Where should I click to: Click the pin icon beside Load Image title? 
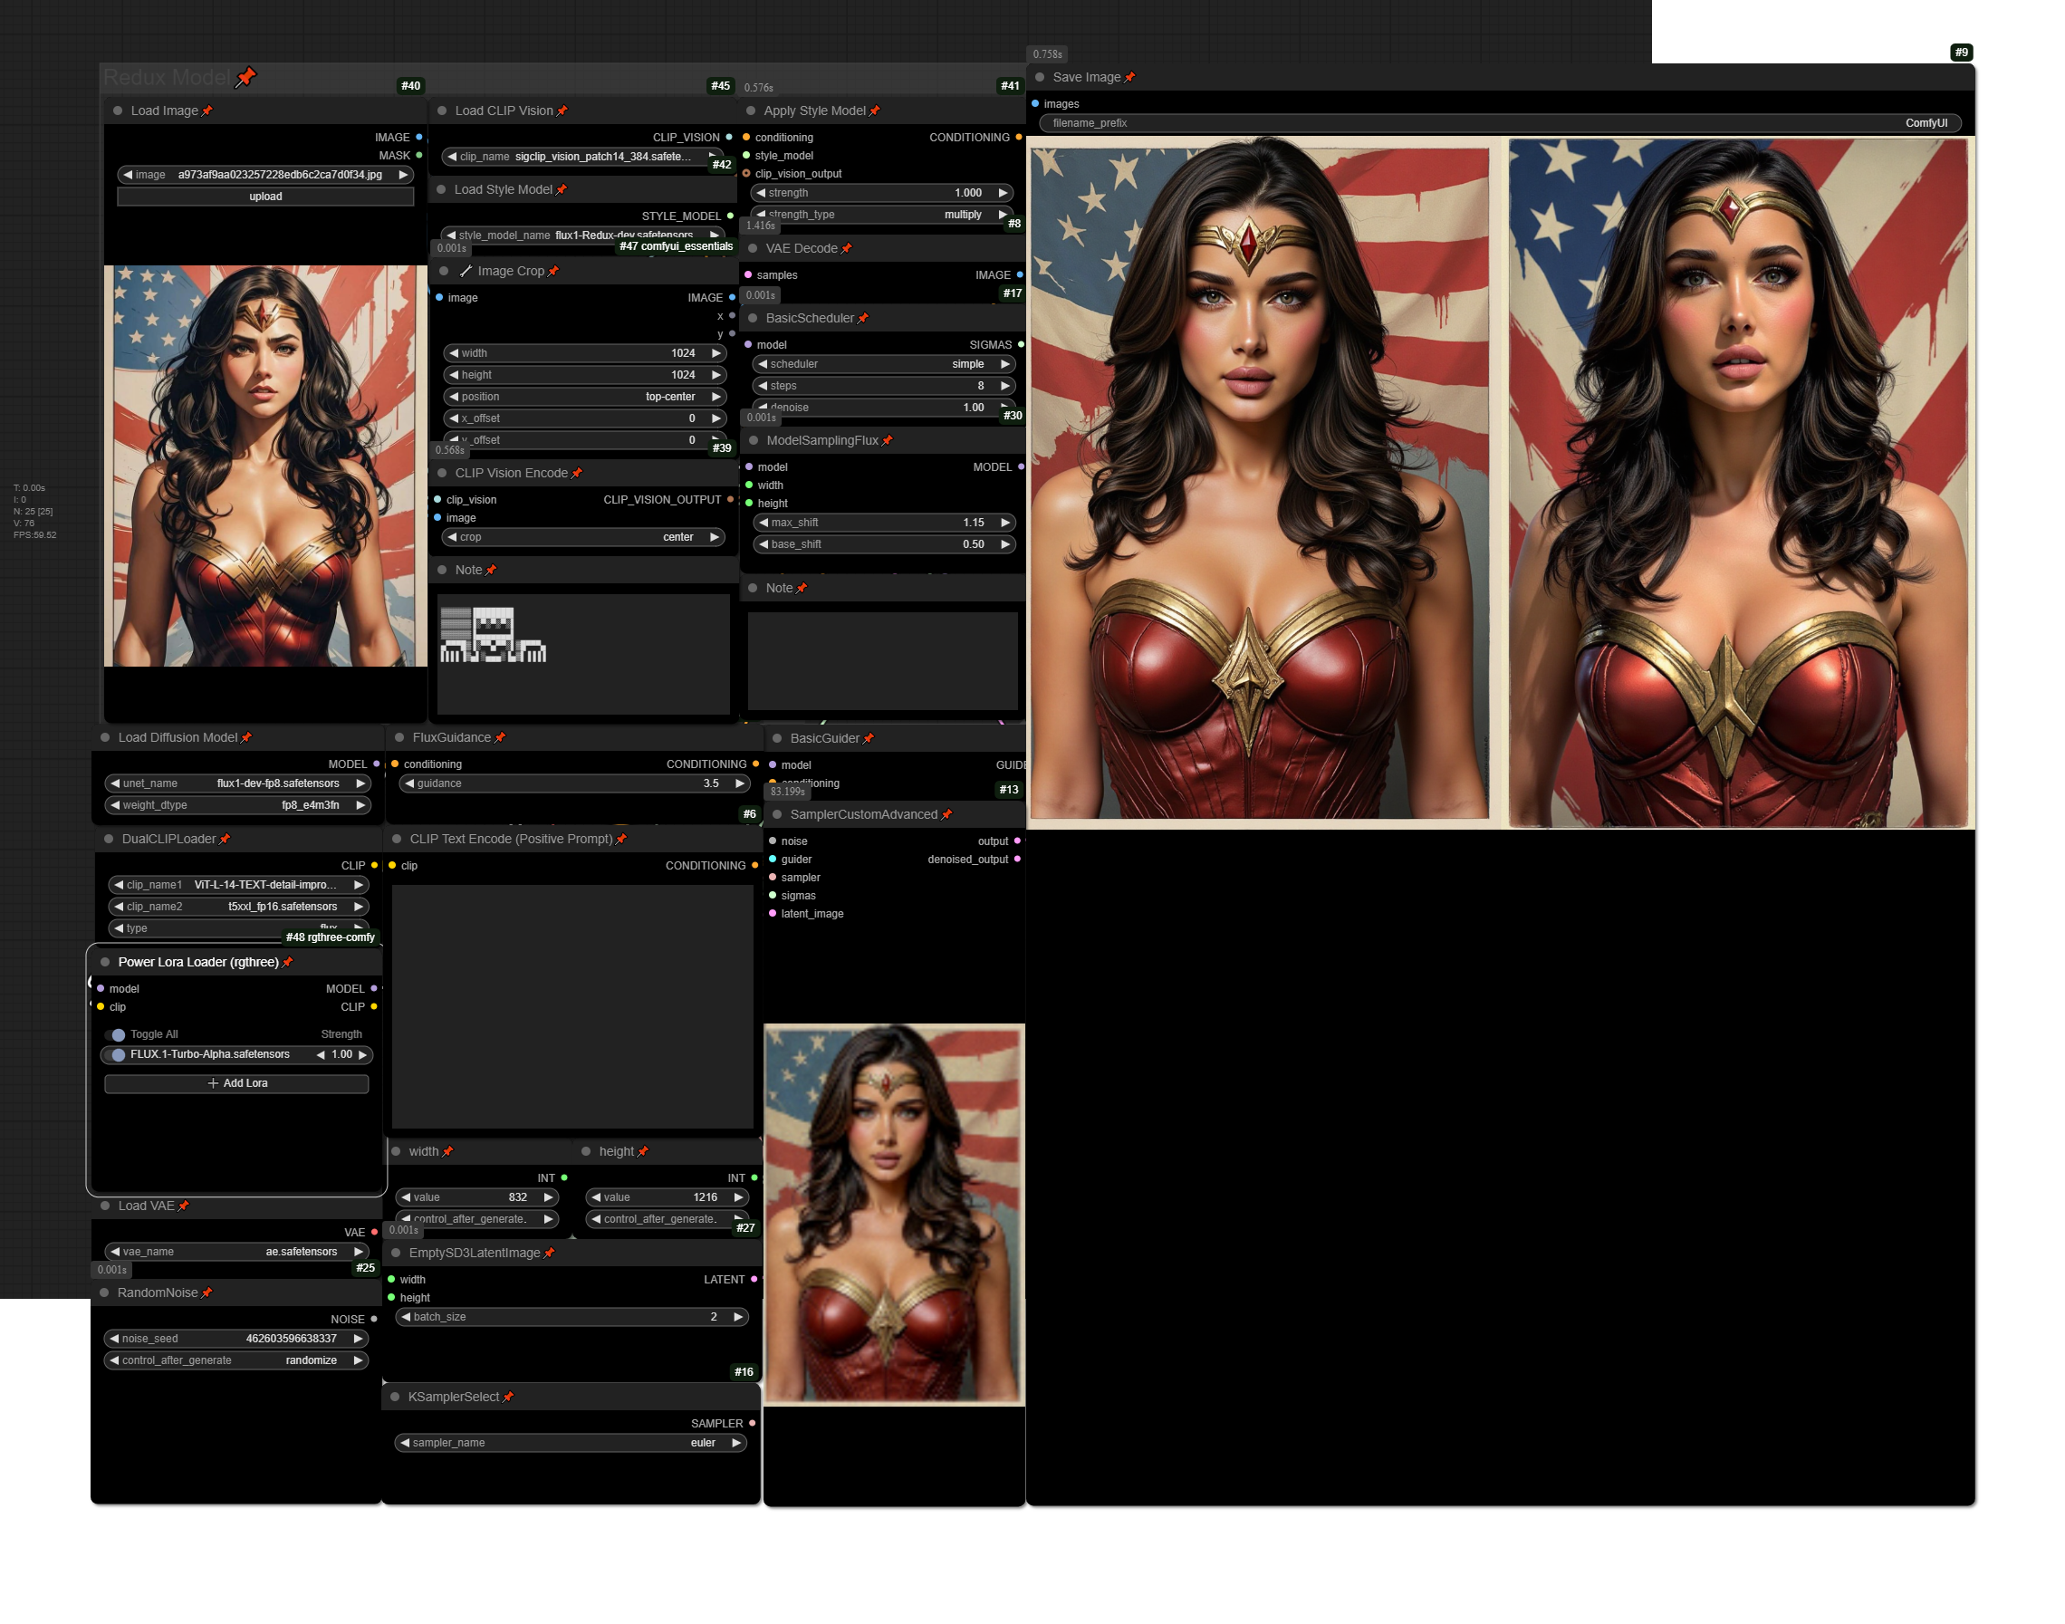point(207,111)
